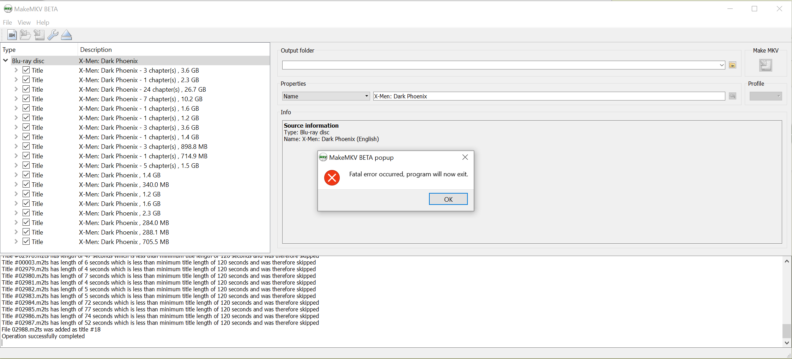Viewport: 792px width, 359px height.
Task: Click the log scrollbar up arrow
Action: [x=787, y=261]
